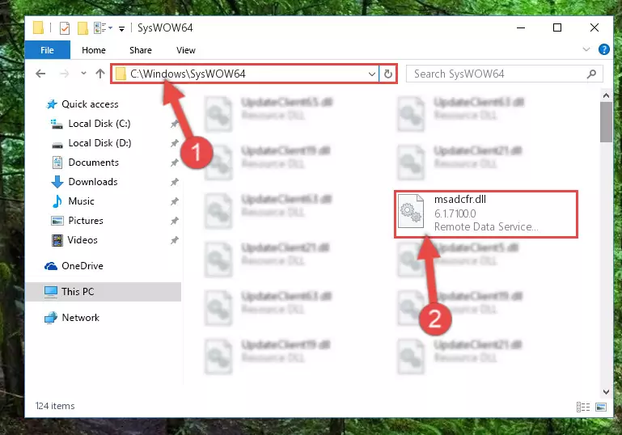Click the pin icon beside Documents
This screenshot has width=622, height=435.
pyautogui.click(x=174, y=163)
